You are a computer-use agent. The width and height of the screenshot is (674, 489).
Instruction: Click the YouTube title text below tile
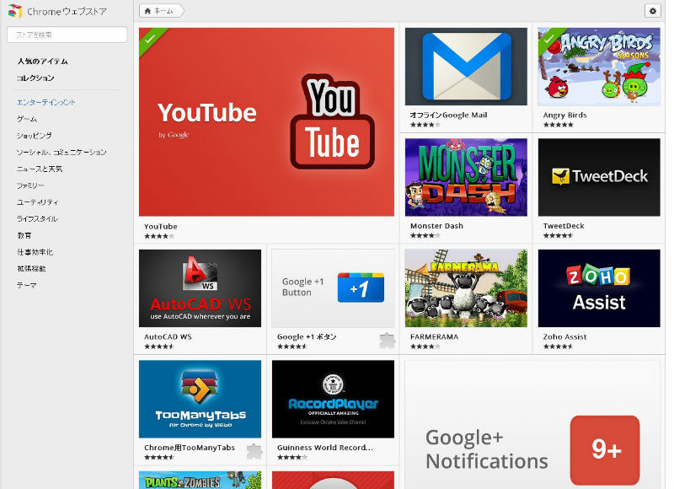(160, 226)
